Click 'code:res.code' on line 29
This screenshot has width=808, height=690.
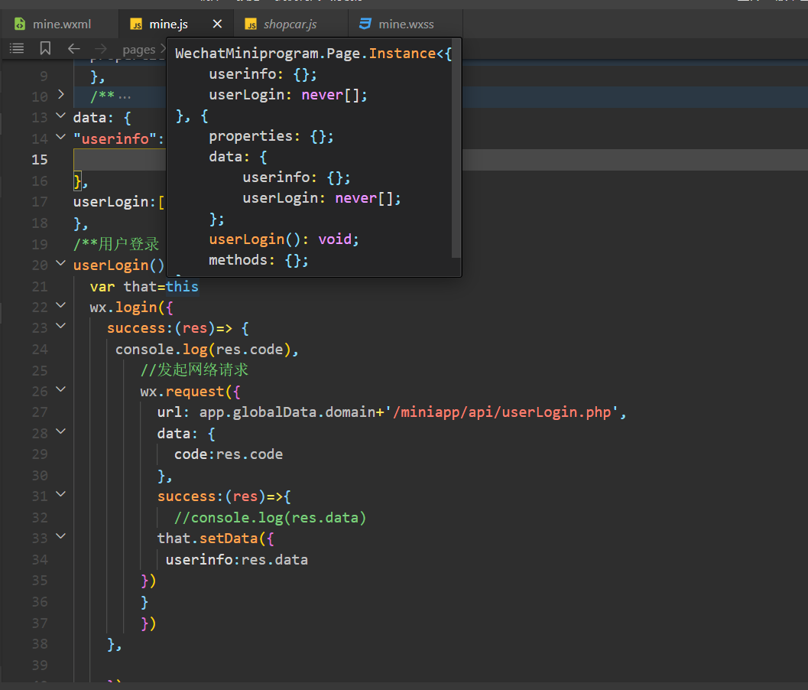click(x=229, y=454)
